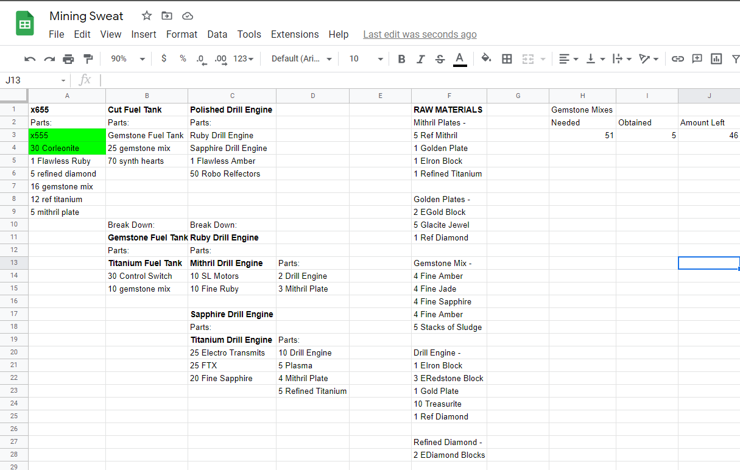Select column F header
Image resolution: width=740 pixels, height=470 pixels.
pyautogui.click(x=449, y=96)
